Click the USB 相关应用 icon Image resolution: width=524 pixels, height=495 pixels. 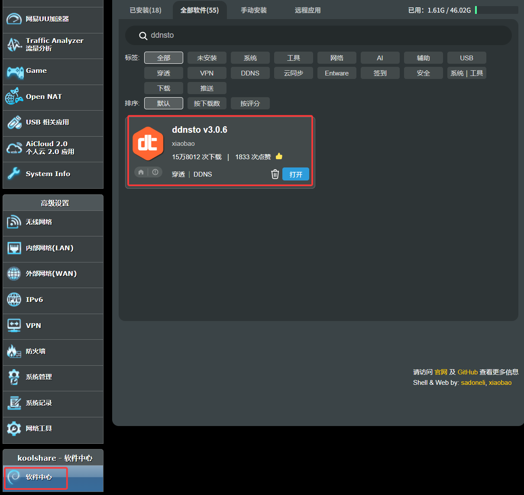click(14, 122)
